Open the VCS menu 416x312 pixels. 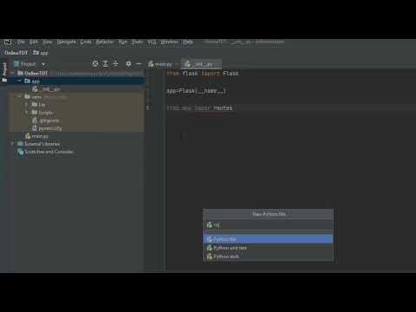click(152, 42)
